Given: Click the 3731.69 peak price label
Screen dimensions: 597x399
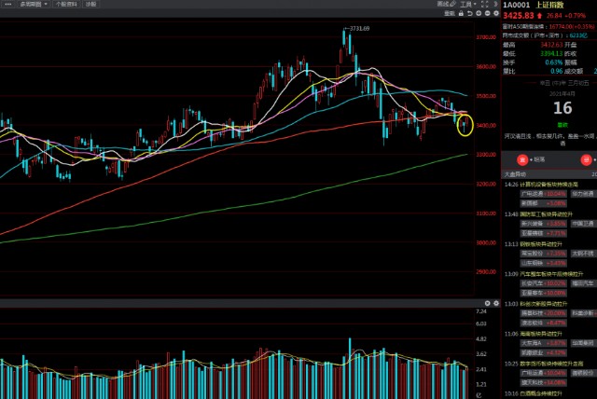Looking at the screenshot, I should point(360,29).
